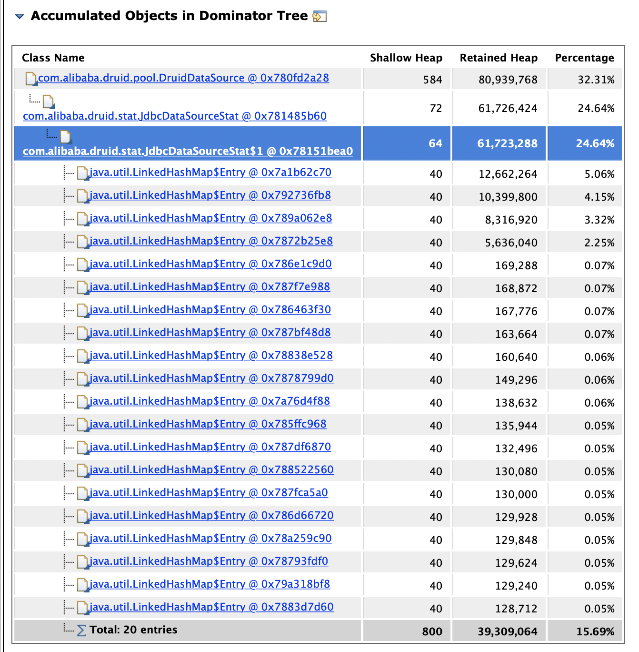Open LinkedHashMap$Entry @ 0x7883d7d60 link
The image size is (639, 652).
point(211,607)
